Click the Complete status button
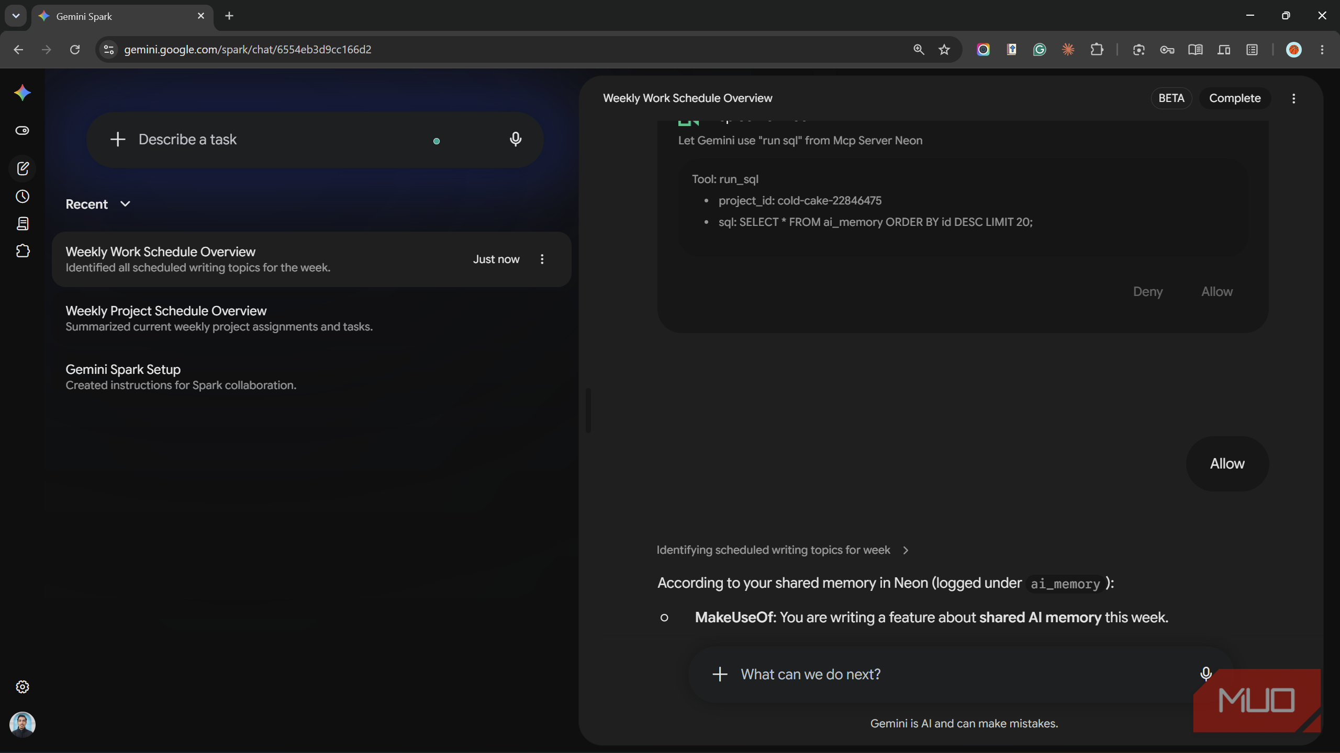 [1235, 98]
